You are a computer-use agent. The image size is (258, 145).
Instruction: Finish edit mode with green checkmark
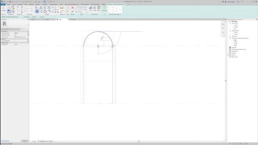coord(73,11)
